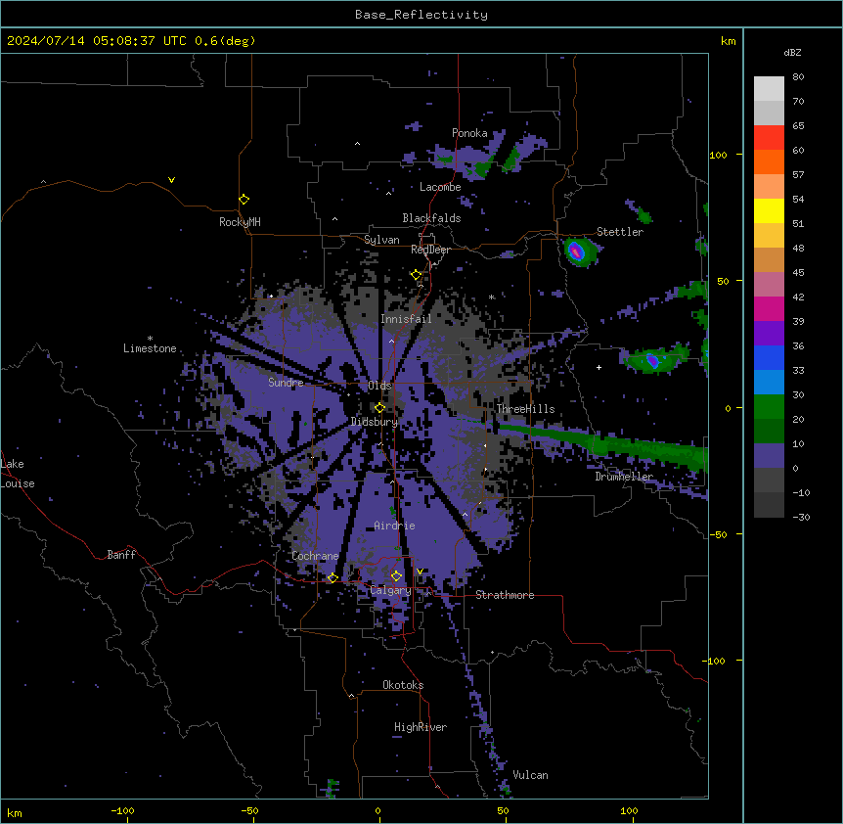Click the Banff label
843x824 pixels.
click(121, 555)
